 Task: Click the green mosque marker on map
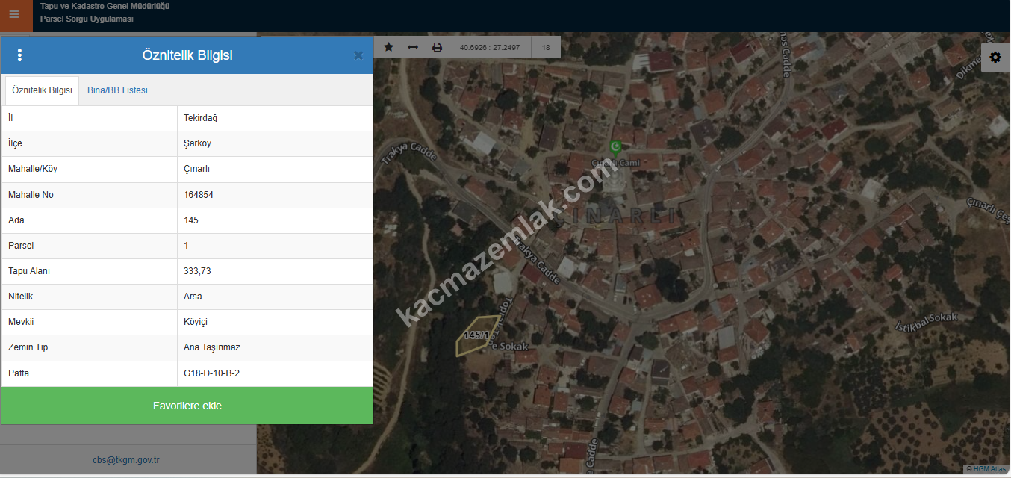click(x=615, y=146)
